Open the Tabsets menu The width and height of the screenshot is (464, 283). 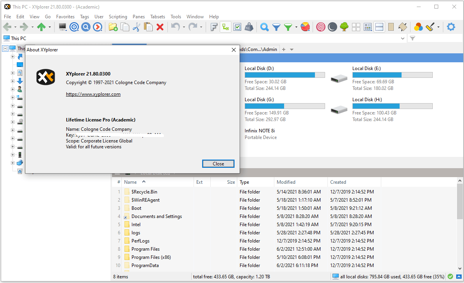coord(158,16)
